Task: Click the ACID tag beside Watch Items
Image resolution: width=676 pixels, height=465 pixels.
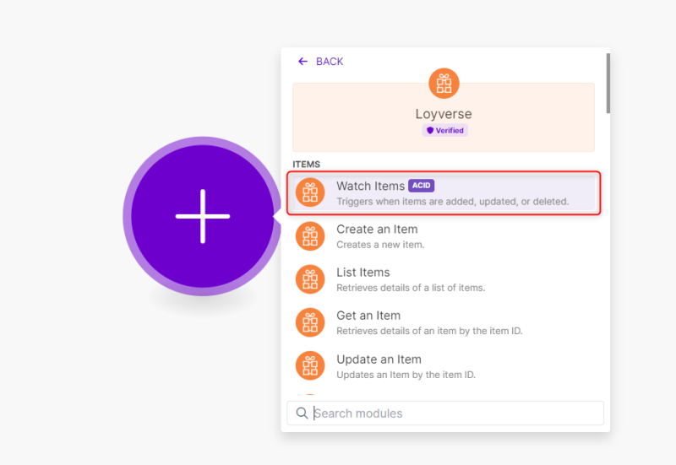Action: [x=421, y=186]
